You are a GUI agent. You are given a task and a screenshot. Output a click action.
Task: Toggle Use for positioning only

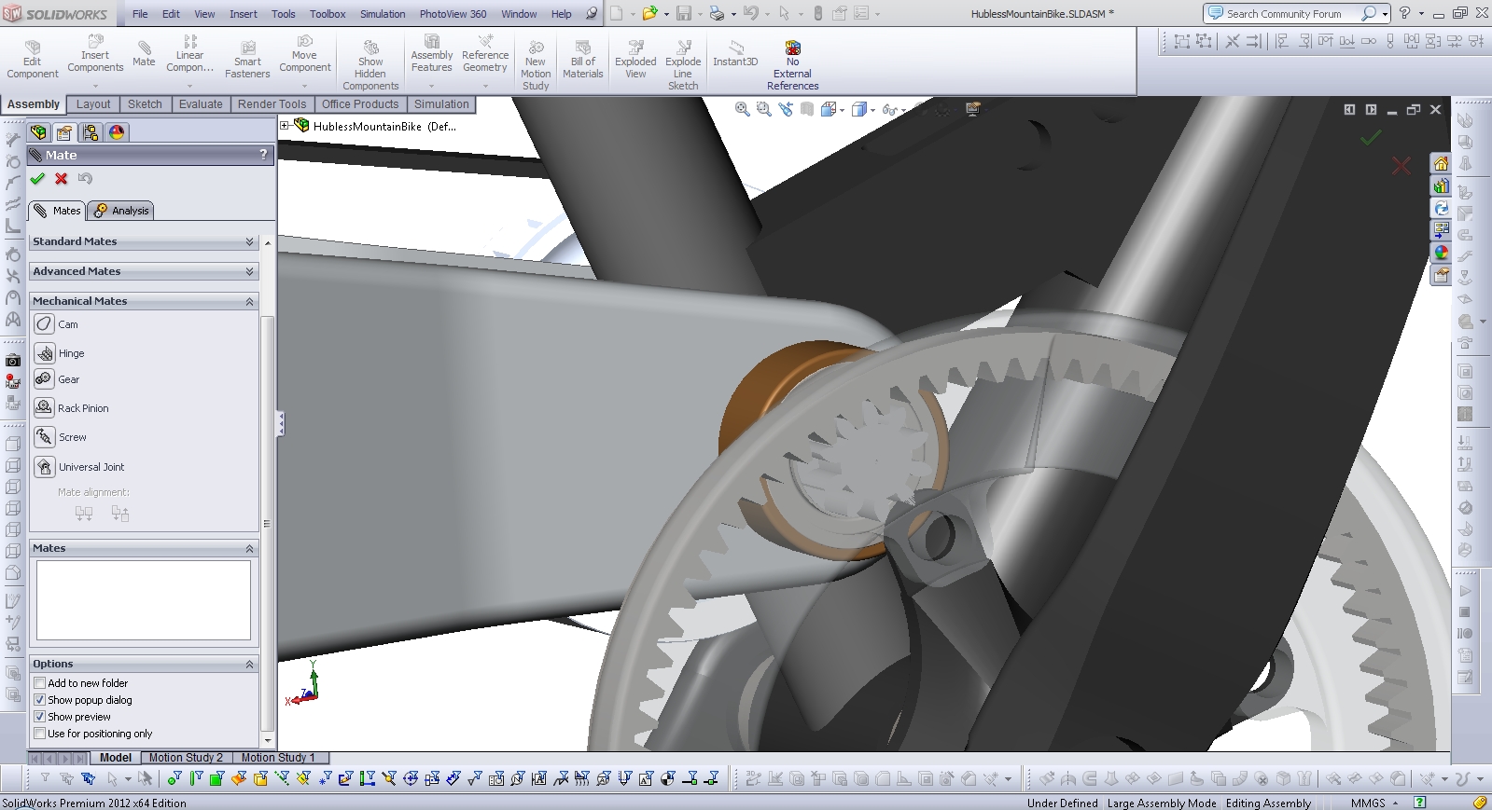(40, 734)
